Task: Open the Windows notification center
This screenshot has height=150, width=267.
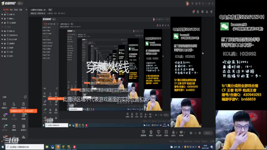Action: point(212,147)
